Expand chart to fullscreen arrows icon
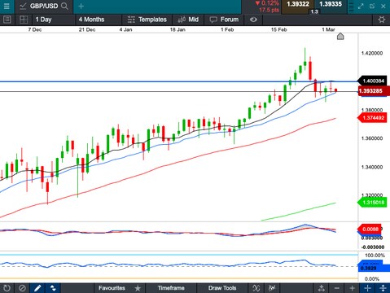The height and width of the screenshot is (293, 390). coord(361,6)
